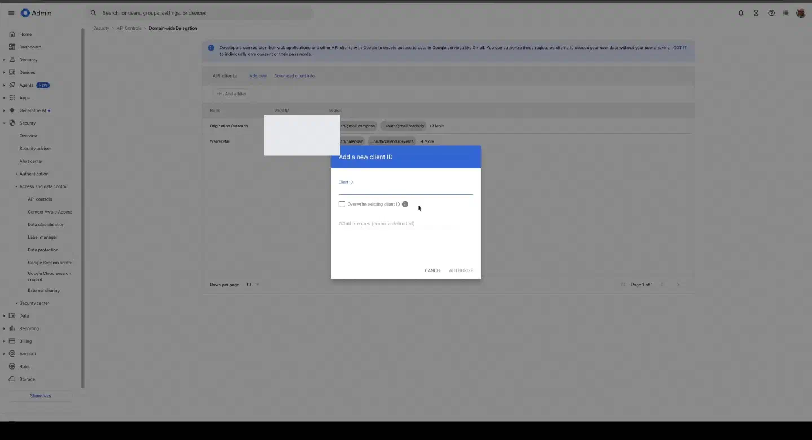The width and height of the screenshot is (812, 440).
Task: Click the Client ID input field
Action: [x=405, y=187]
